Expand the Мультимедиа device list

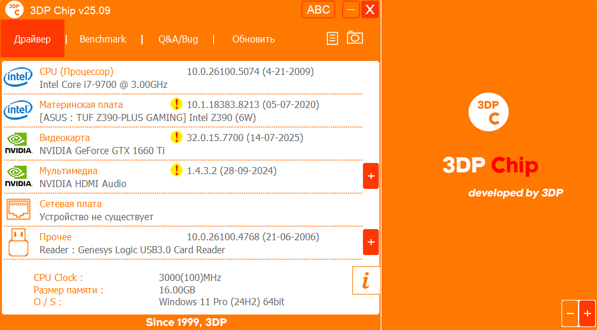[371, 176]
